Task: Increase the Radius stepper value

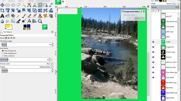Action: [53, 44]
